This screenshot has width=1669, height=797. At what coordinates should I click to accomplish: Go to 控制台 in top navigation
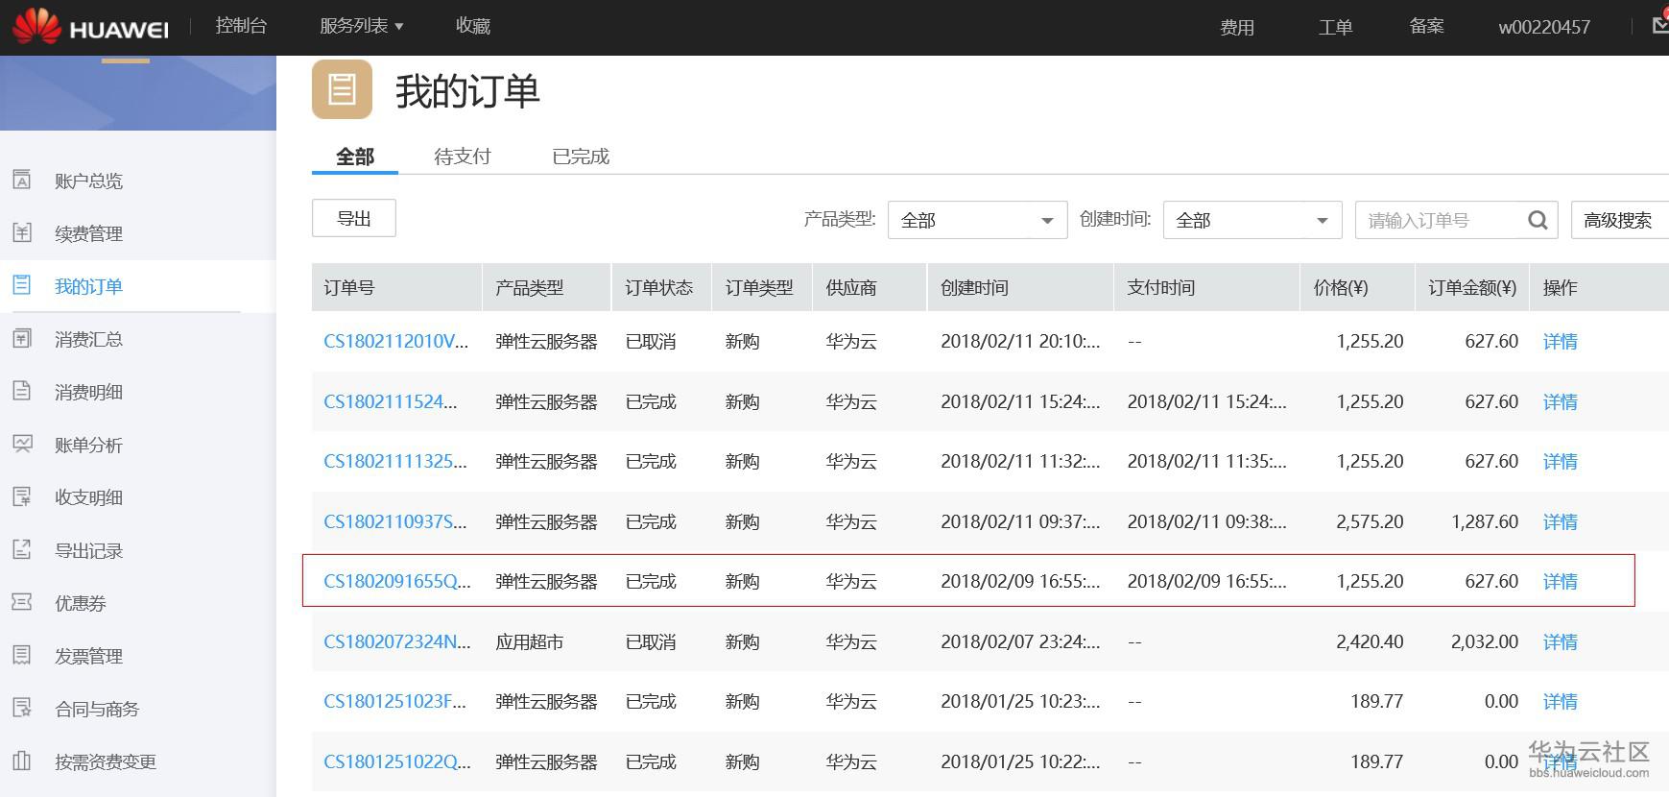pyautogui.click(x=241, y=26)
